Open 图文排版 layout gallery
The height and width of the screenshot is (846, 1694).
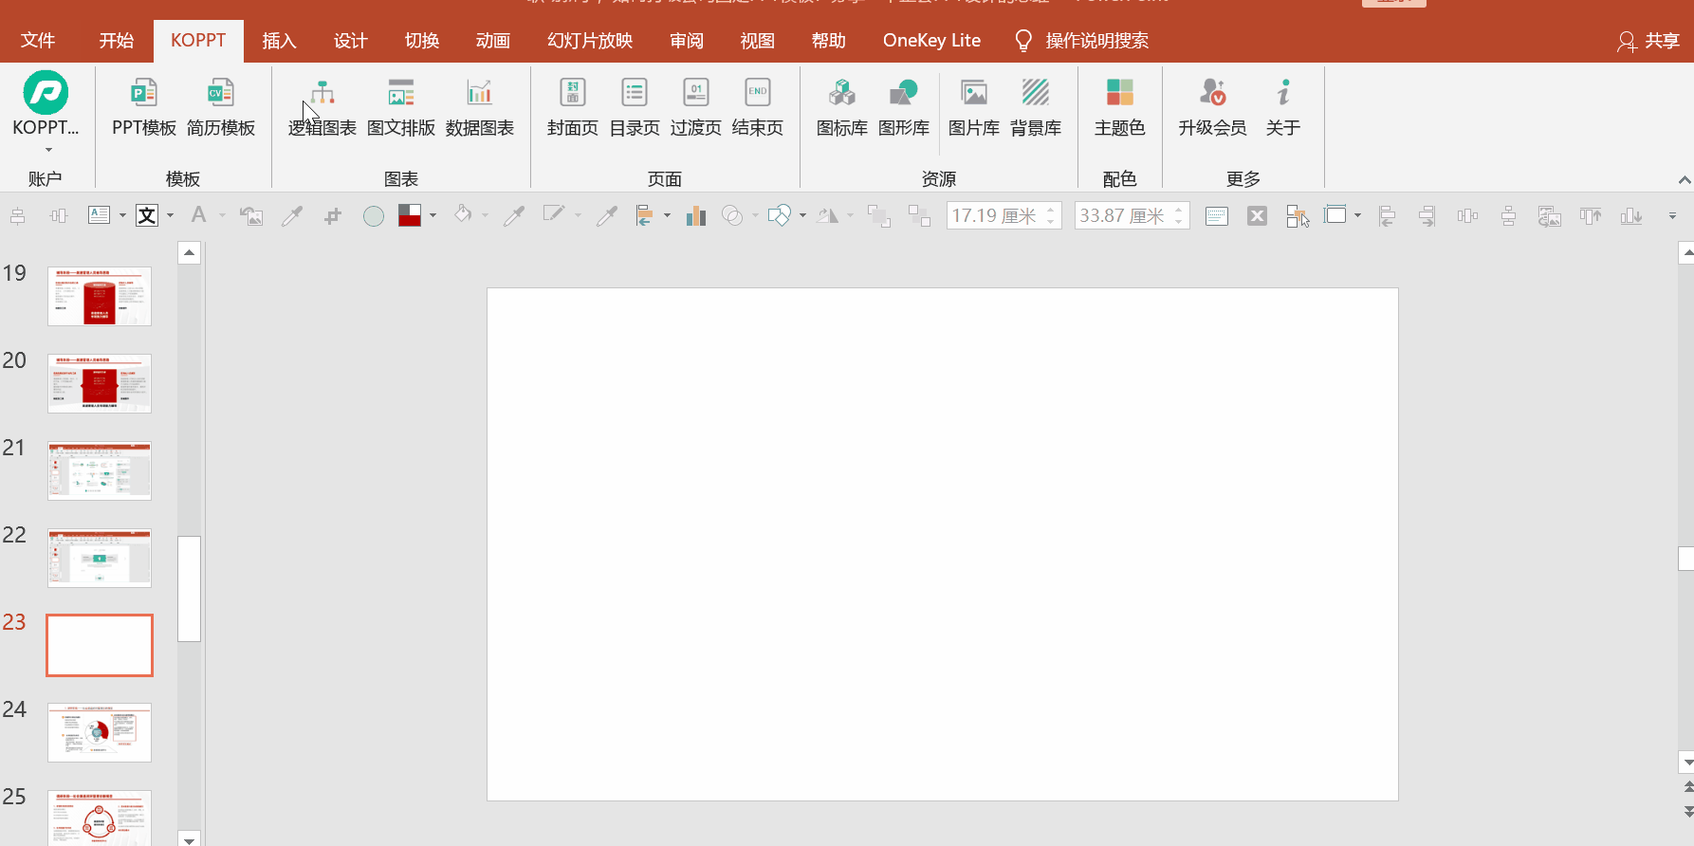(401, 108)
